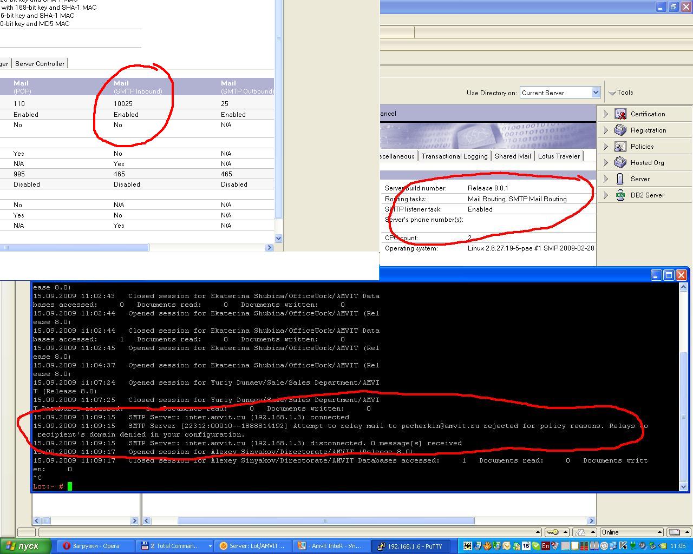Screen dimensions: 693x554
Task: Click the Registration tool icon
Action: (620, 130)
